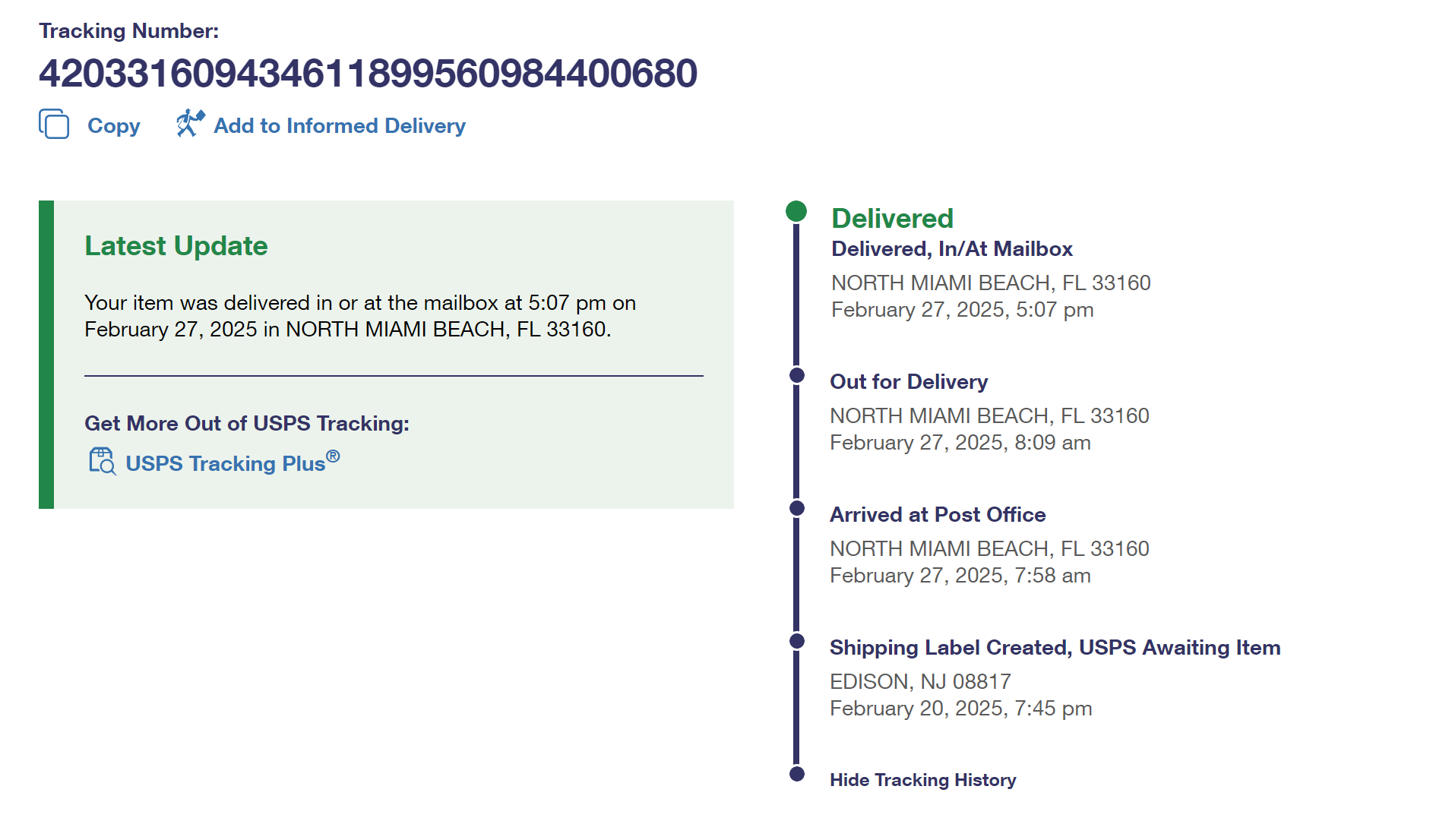Click the Shipping Label Created event title
Viewport: 1452px width, 821px height.
click(1055, 648)
